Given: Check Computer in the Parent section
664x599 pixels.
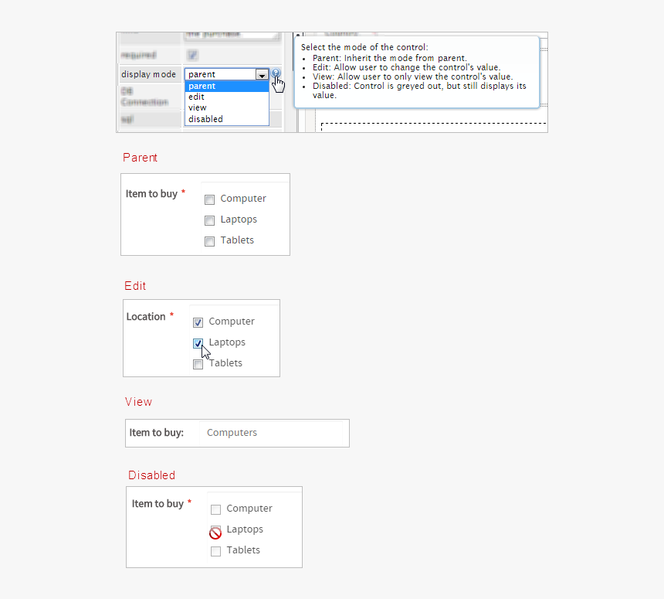Looking at the screenshot, I should (x=209, y=199).
